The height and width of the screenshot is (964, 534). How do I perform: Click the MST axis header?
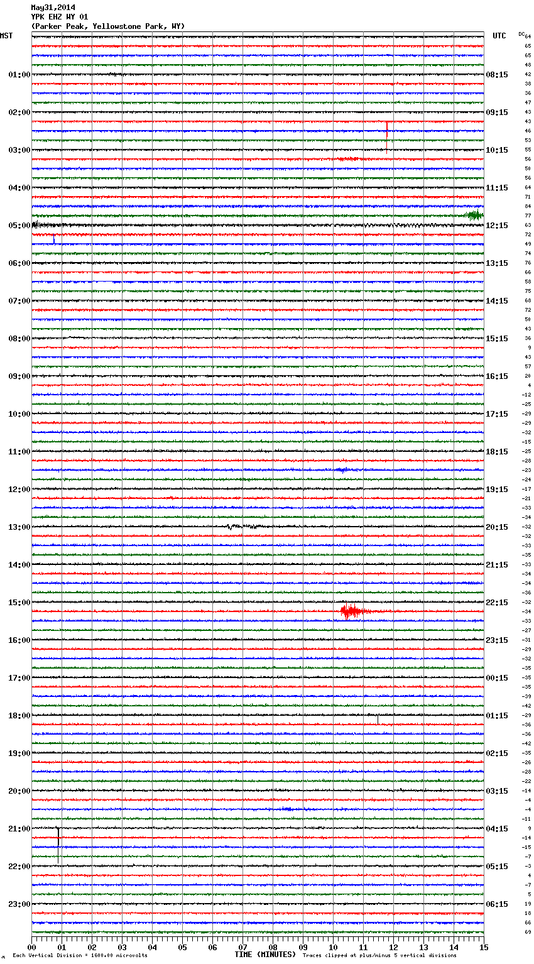[6, 36]
